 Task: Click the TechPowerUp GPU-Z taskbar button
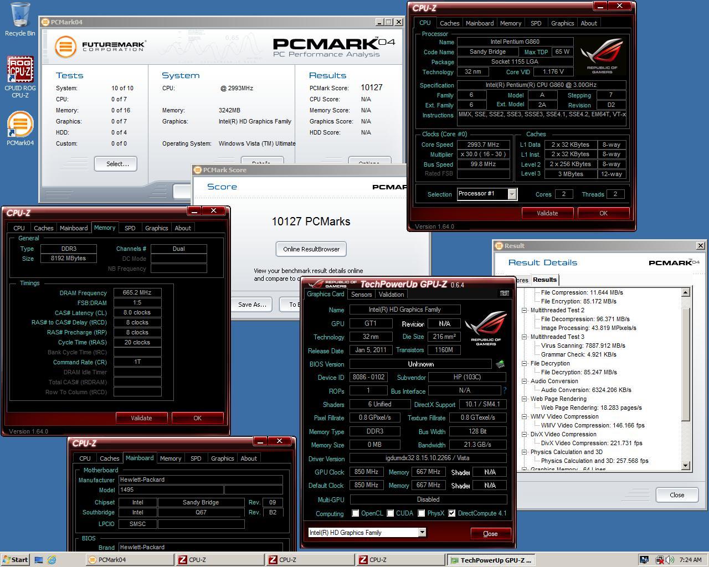pos(491,560)
